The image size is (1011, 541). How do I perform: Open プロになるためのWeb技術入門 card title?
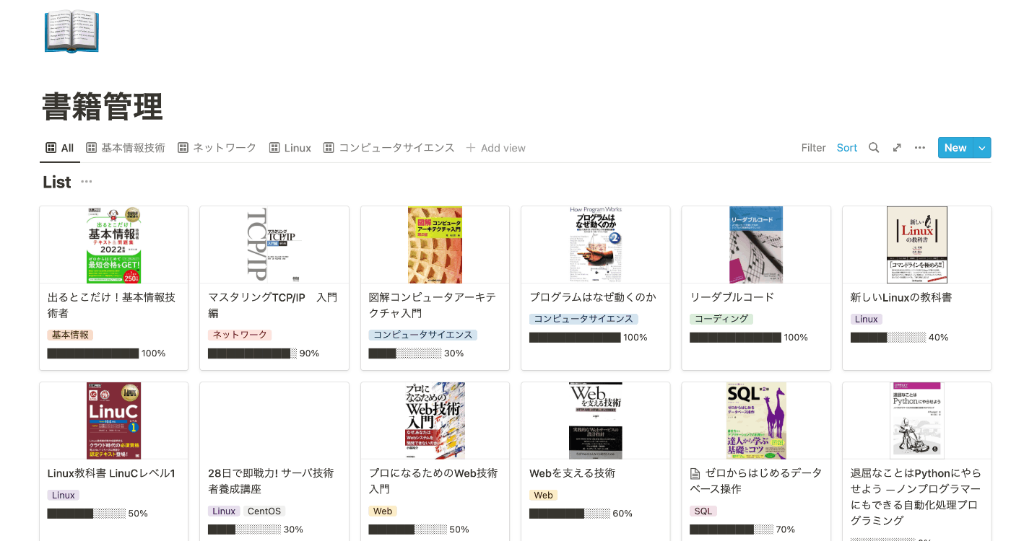tap(433, 481)
